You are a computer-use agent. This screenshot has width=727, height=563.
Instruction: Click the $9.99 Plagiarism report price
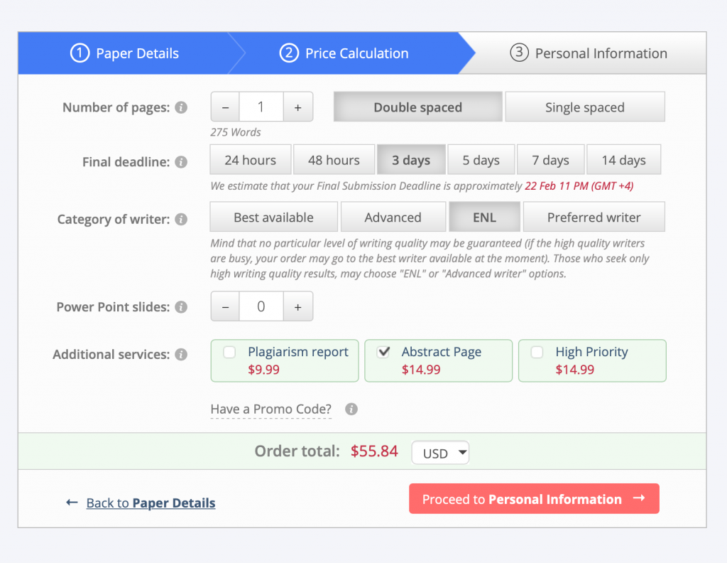[263, 370]
